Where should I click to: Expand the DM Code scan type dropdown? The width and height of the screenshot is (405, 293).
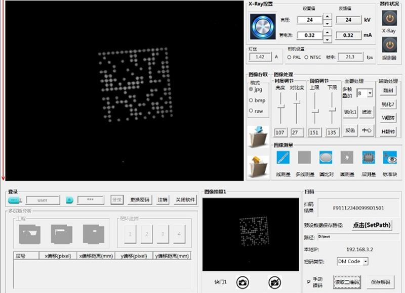(x=365, y=261)
